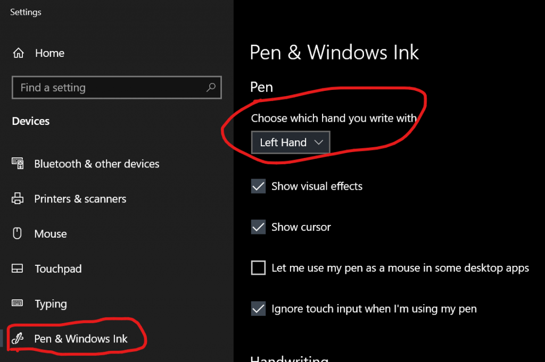Image resolution: width=545 pixels, height=362 pixels.
Task: Click 'Choose which hand you write with' text
Action: (334, 119)
